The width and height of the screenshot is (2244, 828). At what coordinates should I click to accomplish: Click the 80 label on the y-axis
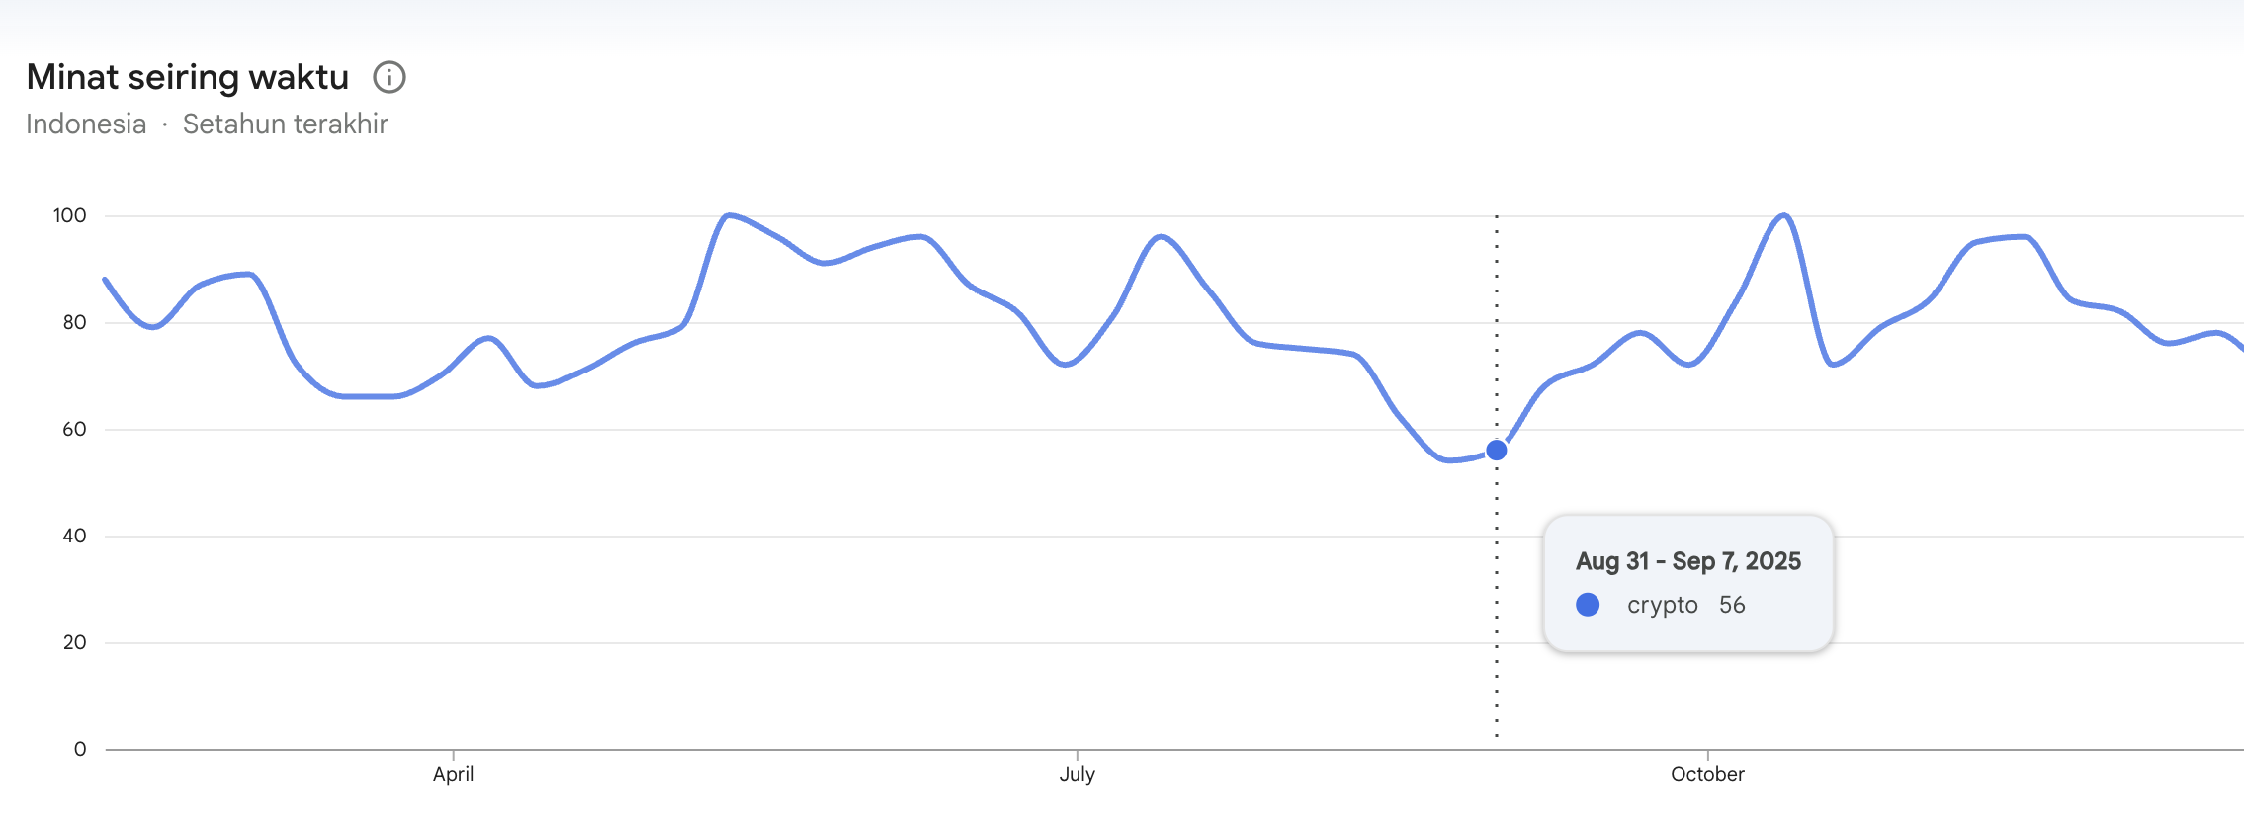[74, 322]
